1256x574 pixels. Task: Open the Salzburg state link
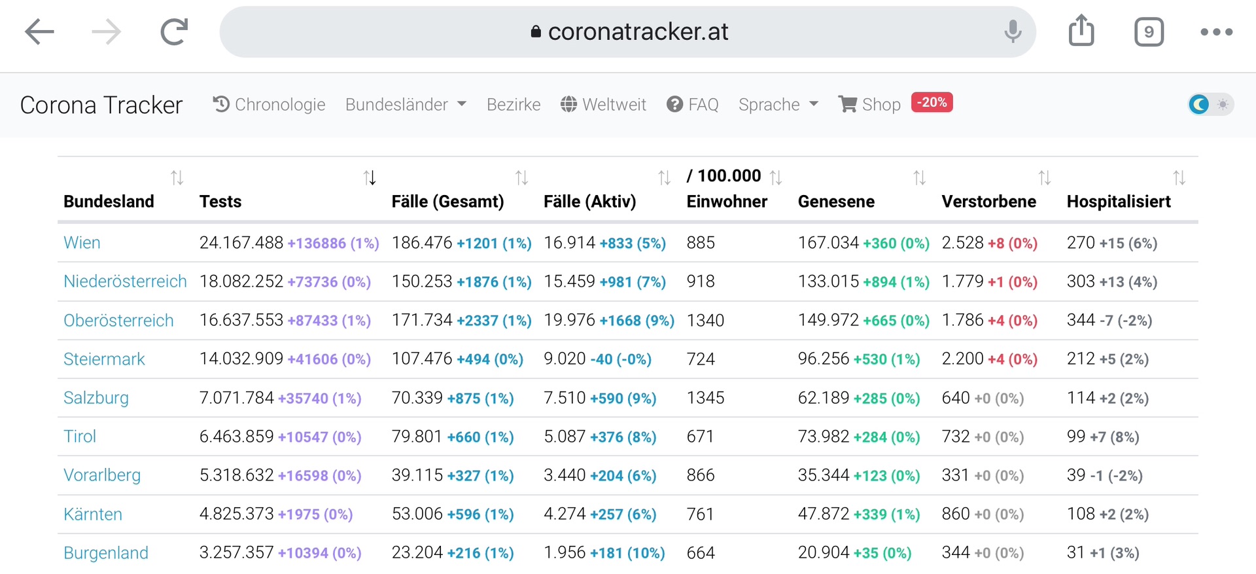point(96,398)
